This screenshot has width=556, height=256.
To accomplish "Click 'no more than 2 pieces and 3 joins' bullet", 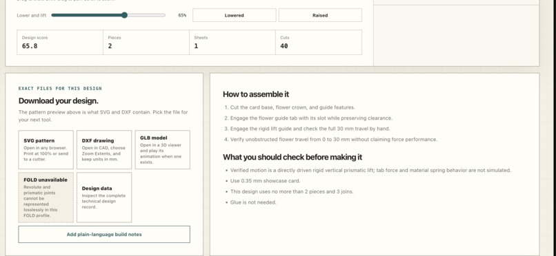I will pyautogui.click(x=292, y=191).
